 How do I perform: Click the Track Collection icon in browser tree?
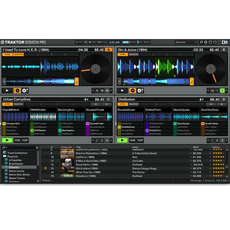pyautogui.click(x=5, y=153)
